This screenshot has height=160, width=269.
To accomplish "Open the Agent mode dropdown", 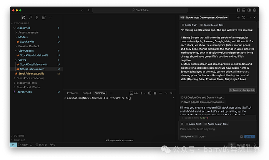I will (x=189, y=137).
